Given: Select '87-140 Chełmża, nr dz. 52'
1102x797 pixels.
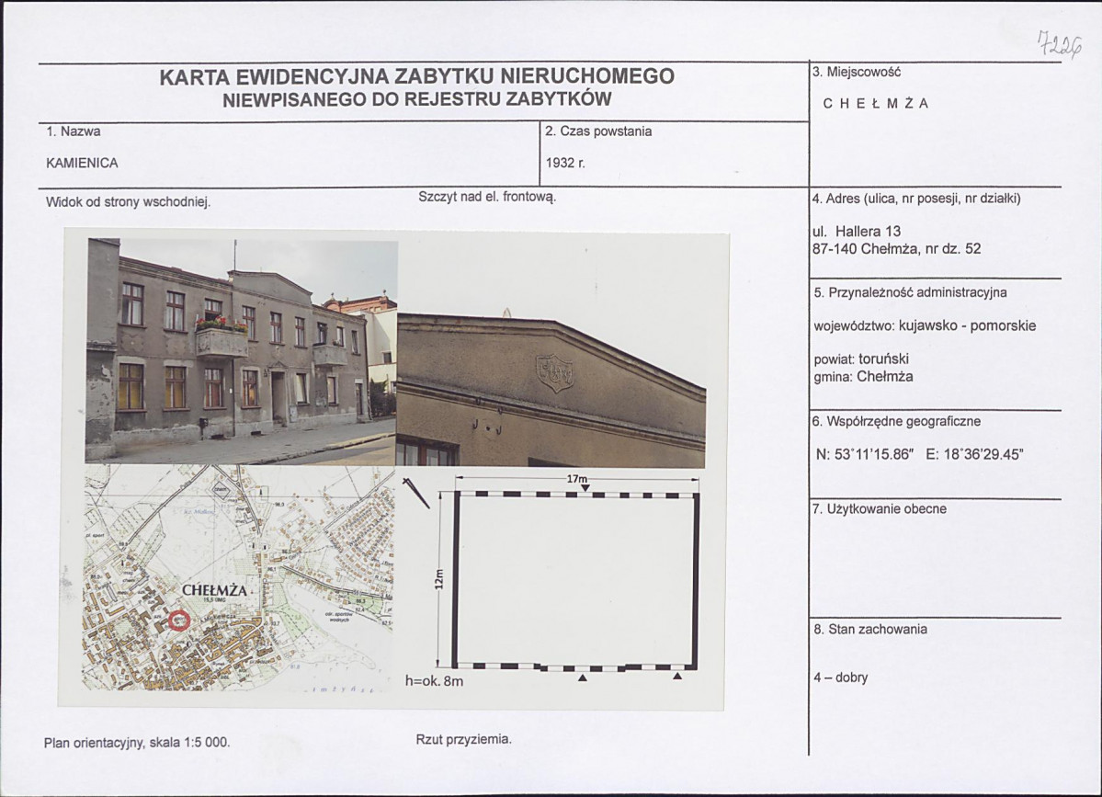Looking at the screenshot, I should (897, 249).
